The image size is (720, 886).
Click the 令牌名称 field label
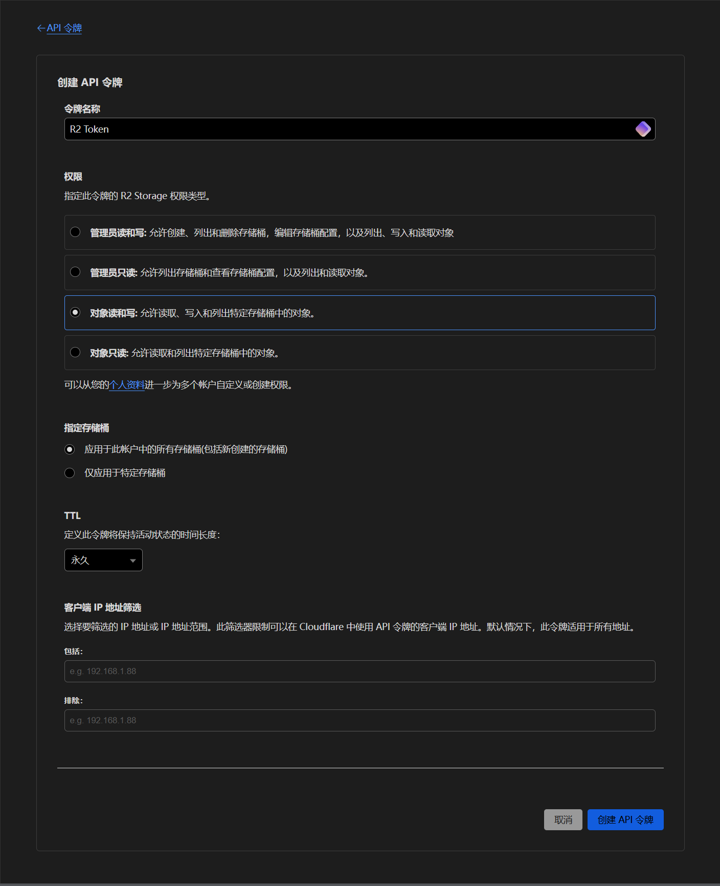point(82,109)
